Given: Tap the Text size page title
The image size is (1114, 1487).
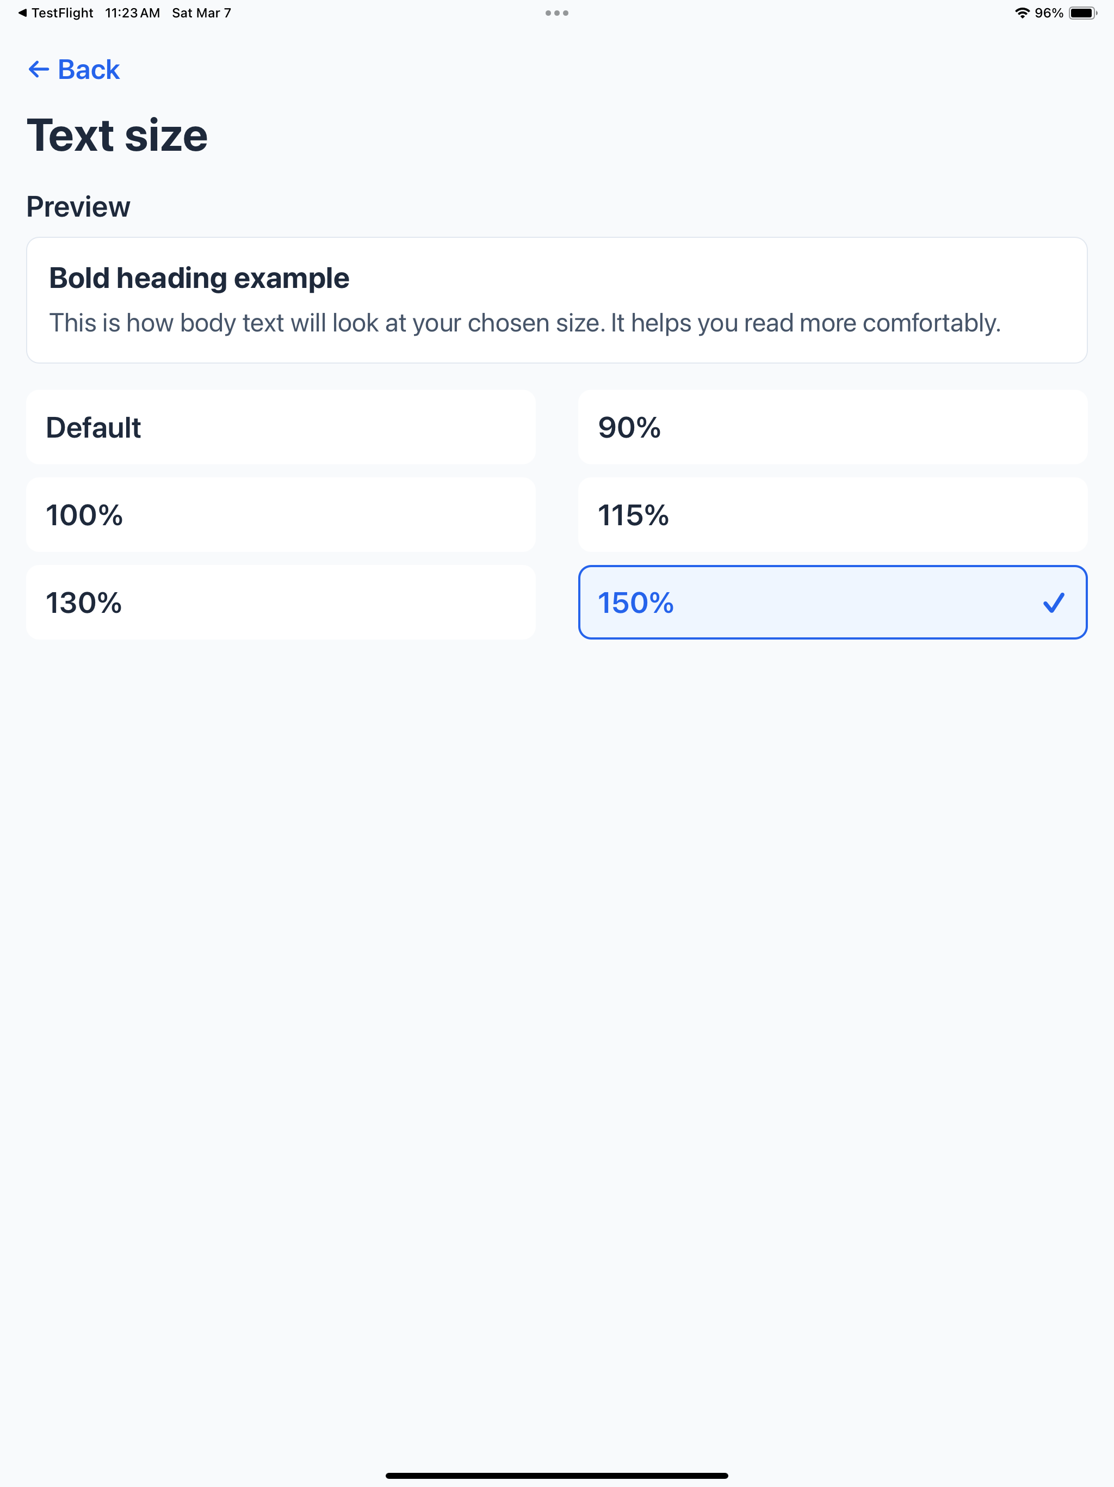Looking at the screenshot, I should point(117,136).
